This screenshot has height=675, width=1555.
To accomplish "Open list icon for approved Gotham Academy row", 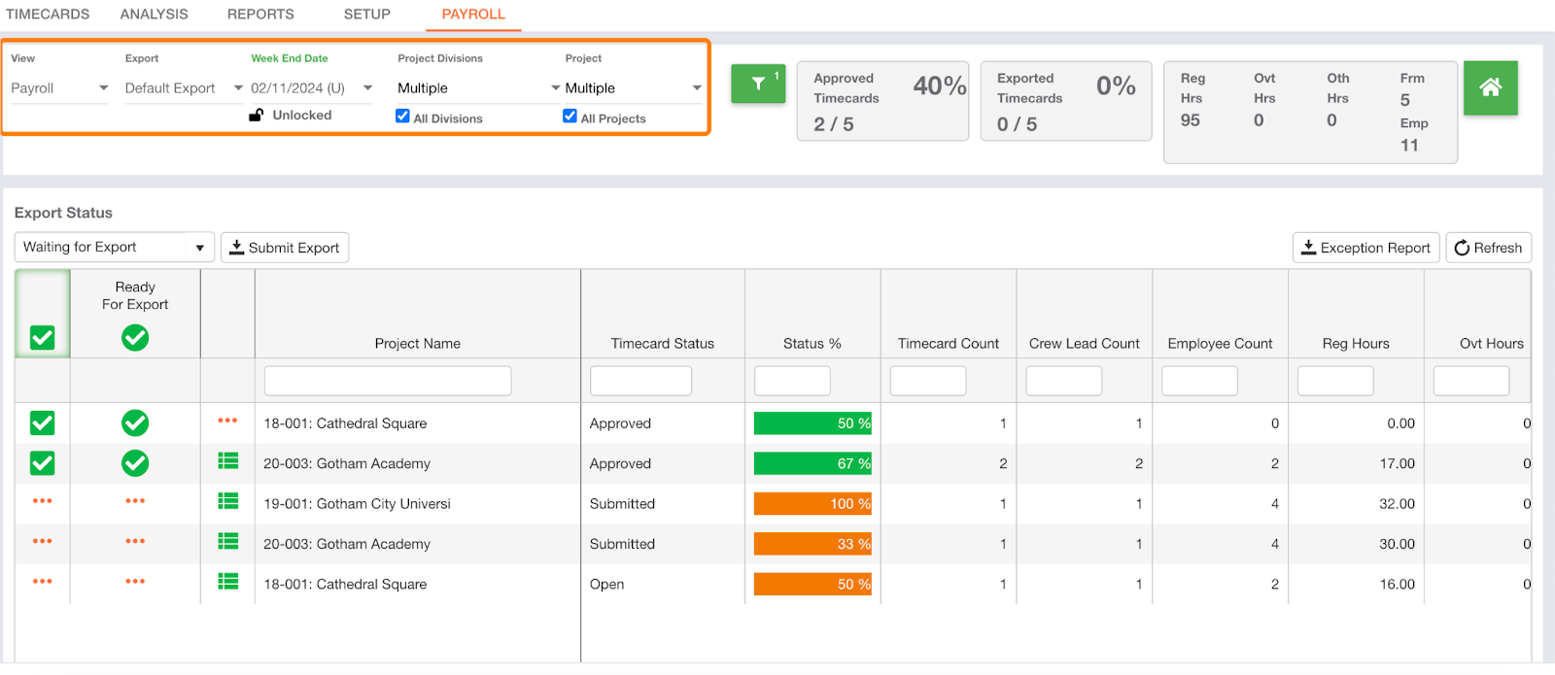I will point(228,461).
